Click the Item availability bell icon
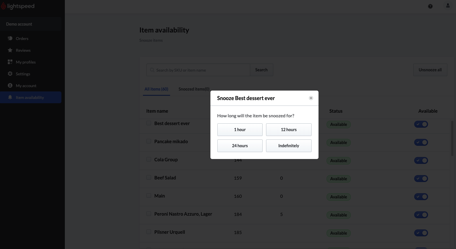The height and width of the screenshot is (249, 456). (x=10, y=97)
